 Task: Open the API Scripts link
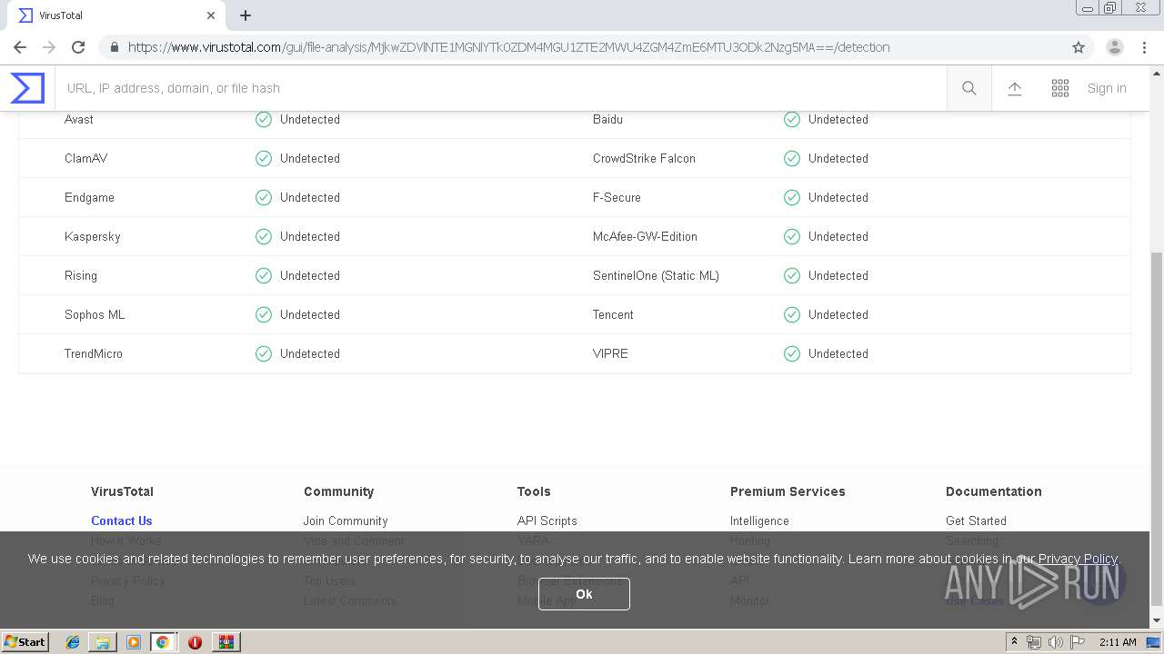547,520
